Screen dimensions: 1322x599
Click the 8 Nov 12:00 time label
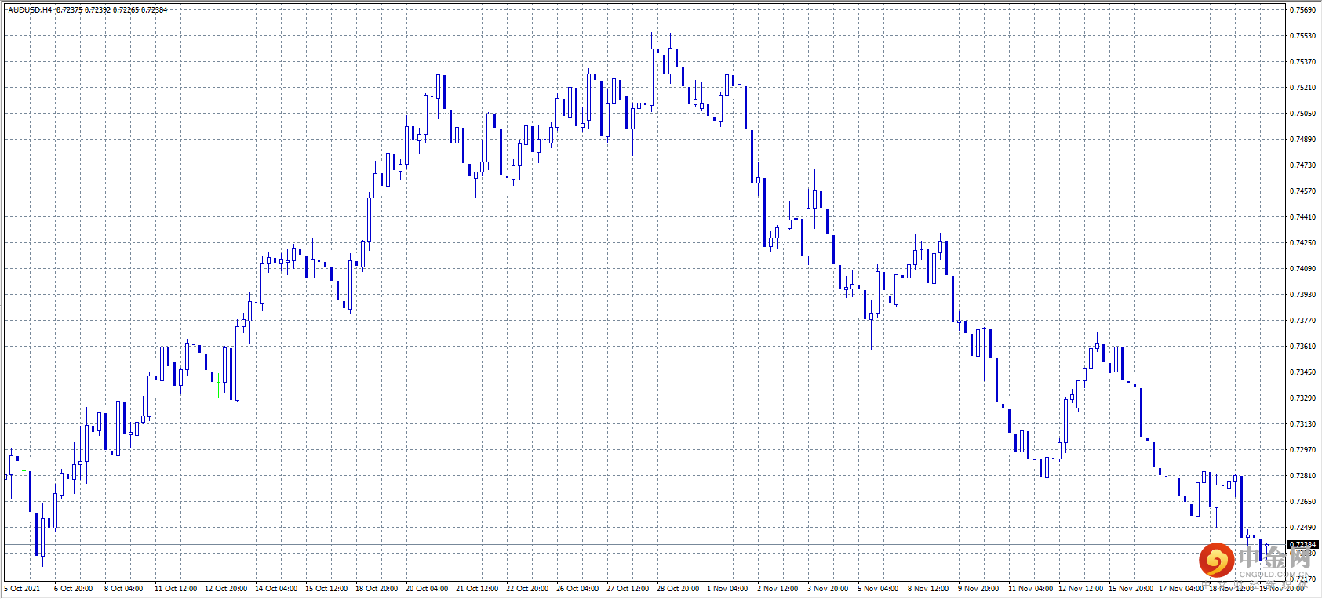(x=928, y=589)
